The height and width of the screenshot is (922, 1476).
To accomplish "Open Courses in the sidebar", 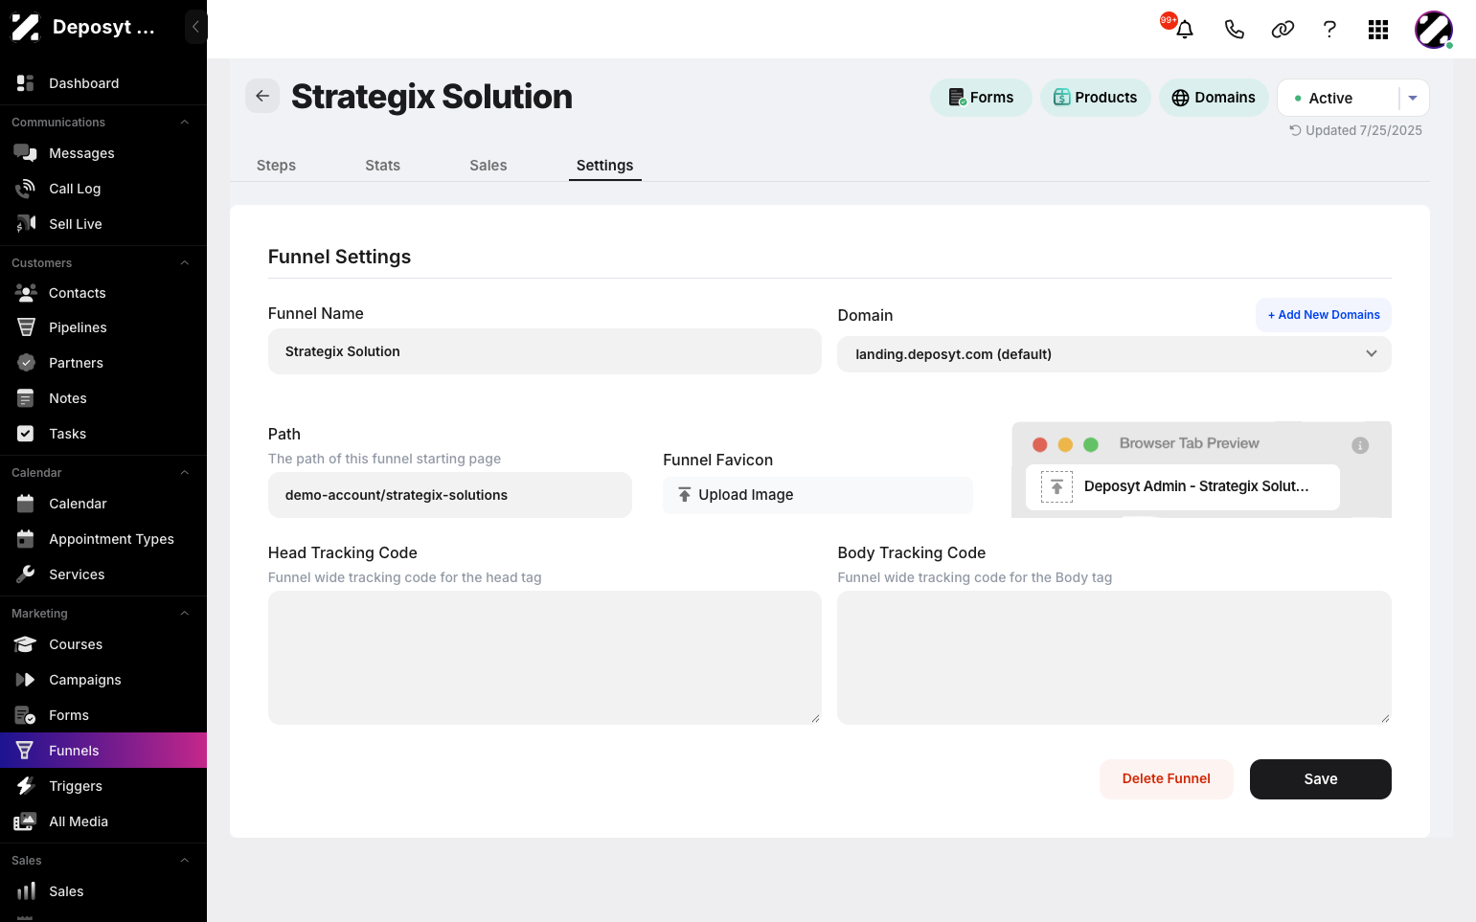I will click(103, 644).
